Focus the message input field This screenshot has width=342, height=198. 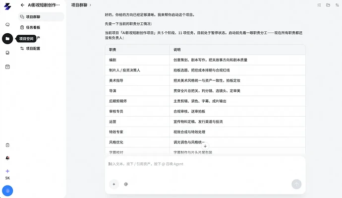coord(205,164)
